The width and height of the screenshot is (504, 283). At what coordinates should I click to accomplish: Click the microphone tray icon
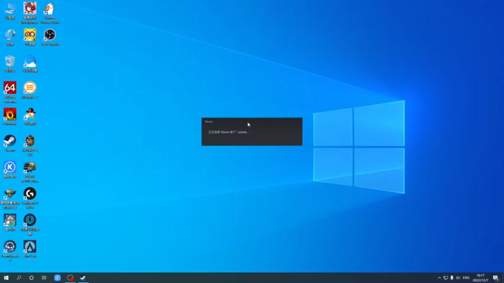(452, 278)
